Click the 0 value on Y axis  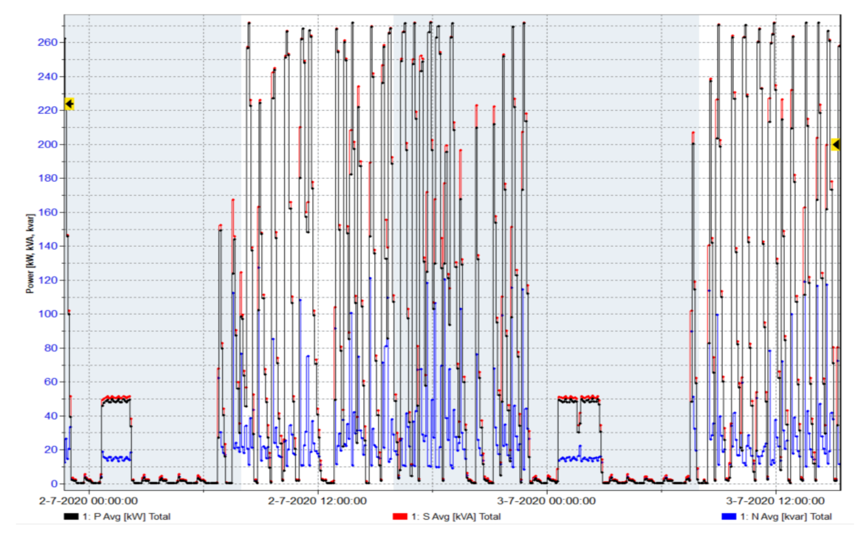pyautogui.click(x=54, y=484)
